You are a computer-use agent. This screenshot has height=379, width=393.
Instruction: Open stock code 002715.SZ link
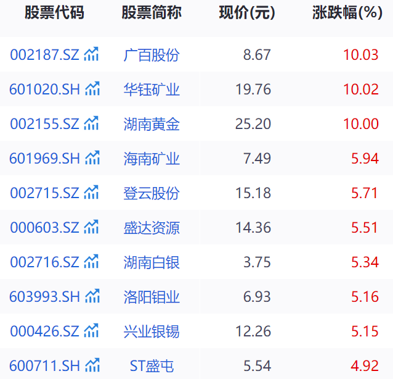44,193
